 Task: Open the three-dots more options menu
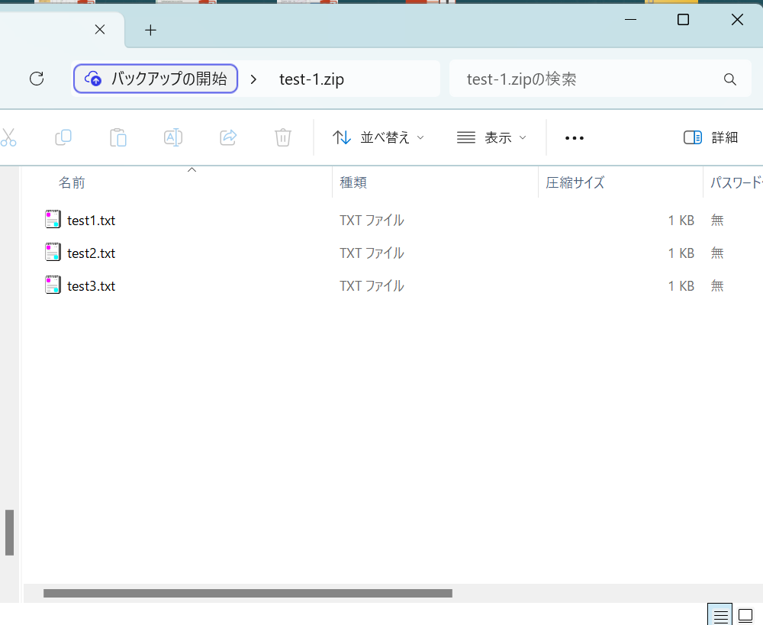[x=575, y=138]
